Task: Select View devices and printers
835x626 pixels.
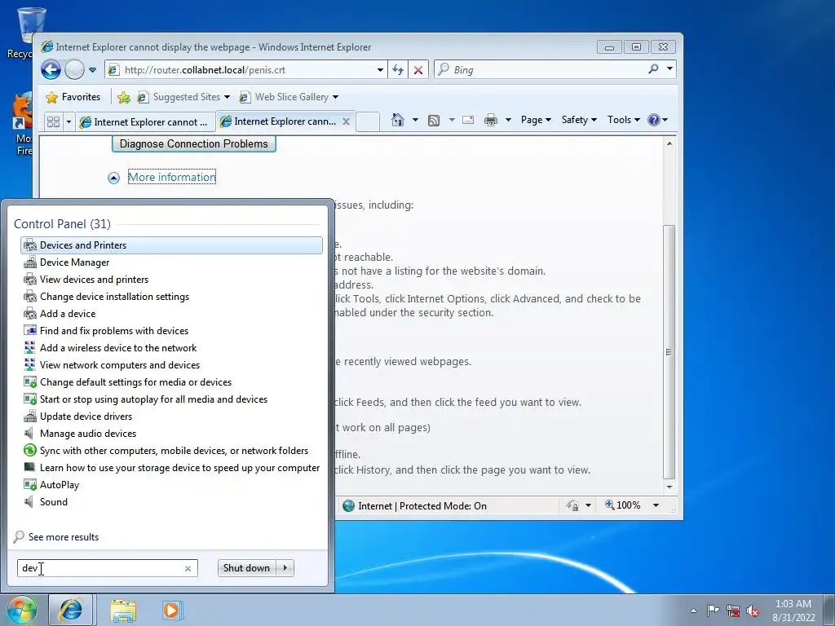Action: pos(171,280)
